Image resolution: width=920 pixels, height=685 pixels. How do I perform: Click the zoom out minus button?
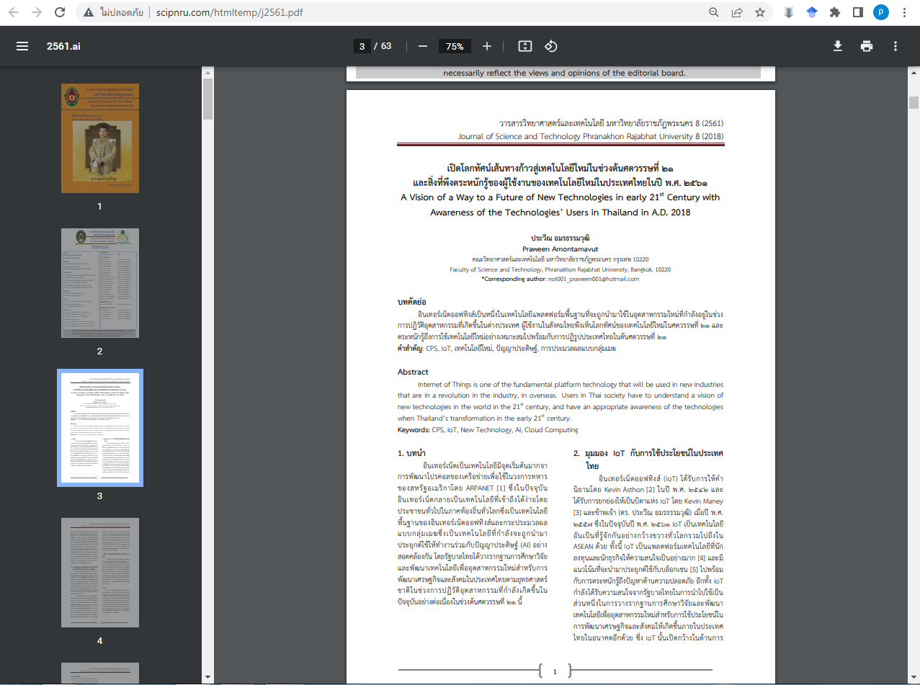tap(423, 46)
